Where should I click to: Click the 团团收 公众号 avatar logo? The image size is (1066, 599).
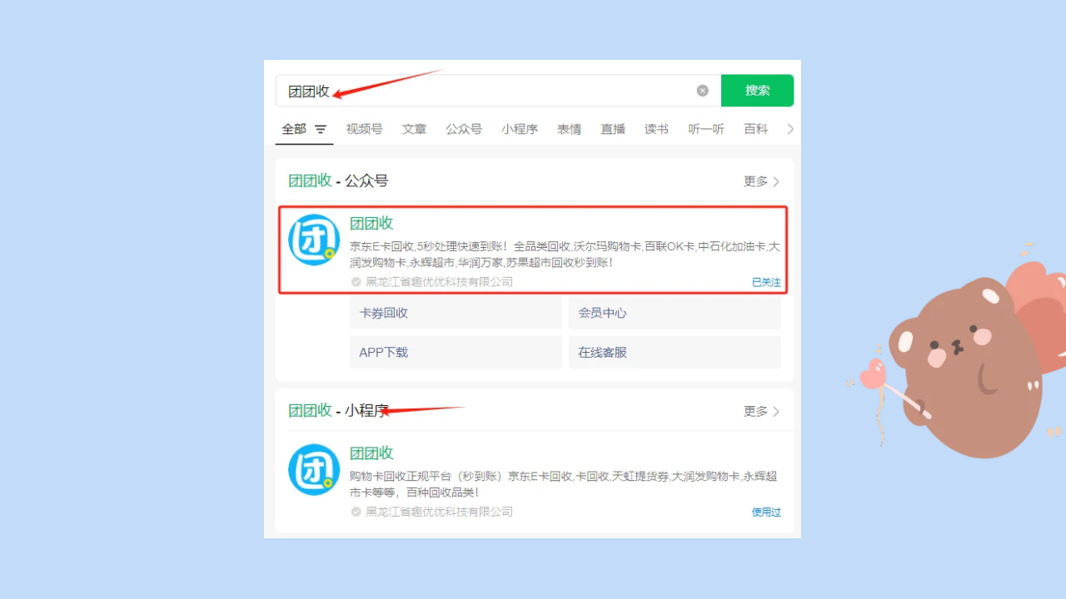pos(314,240)
